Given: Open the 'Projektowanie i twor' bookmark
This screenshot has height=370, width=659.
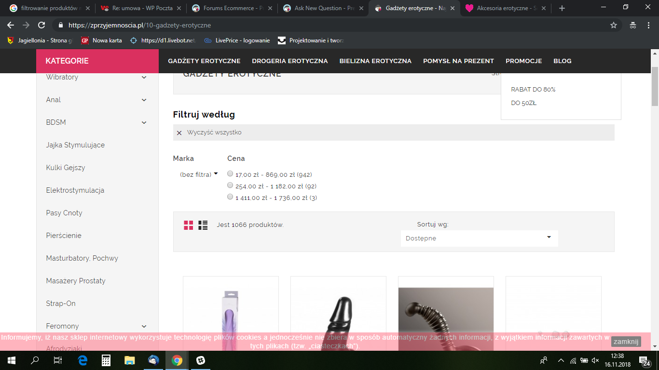Looking at the screenshot, I should [311, 40].
